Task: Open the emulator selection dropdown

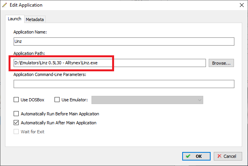Action: (x=147, y=100)
